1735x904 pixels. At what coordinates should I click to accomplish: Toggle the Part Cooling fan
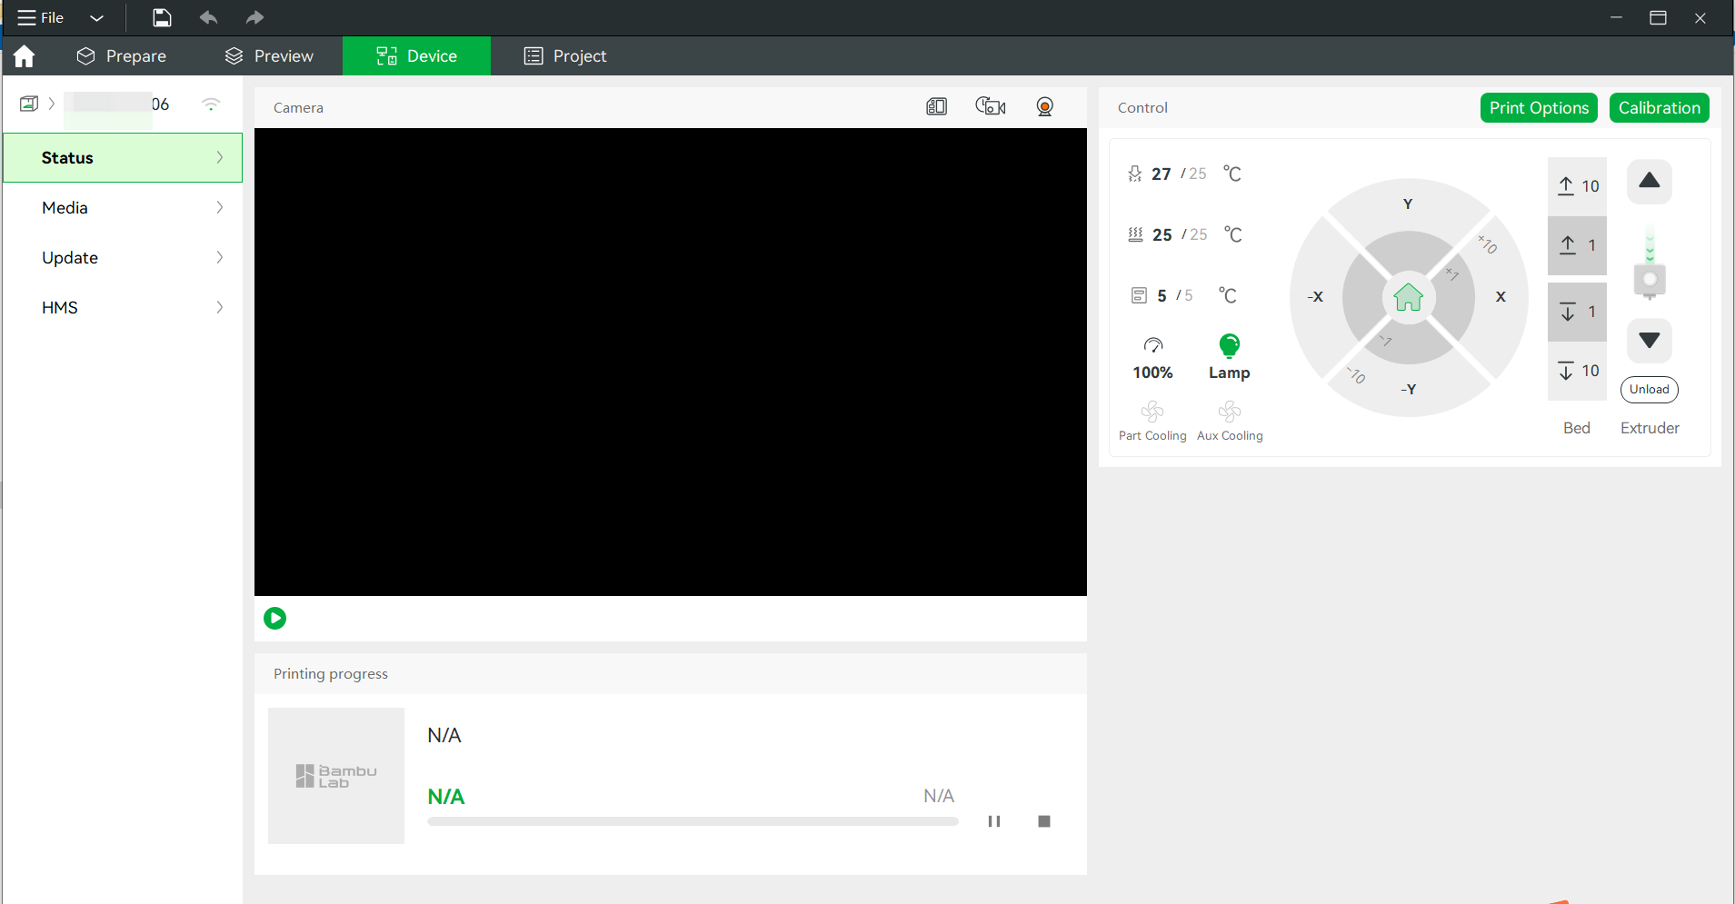click(1152, 422)
